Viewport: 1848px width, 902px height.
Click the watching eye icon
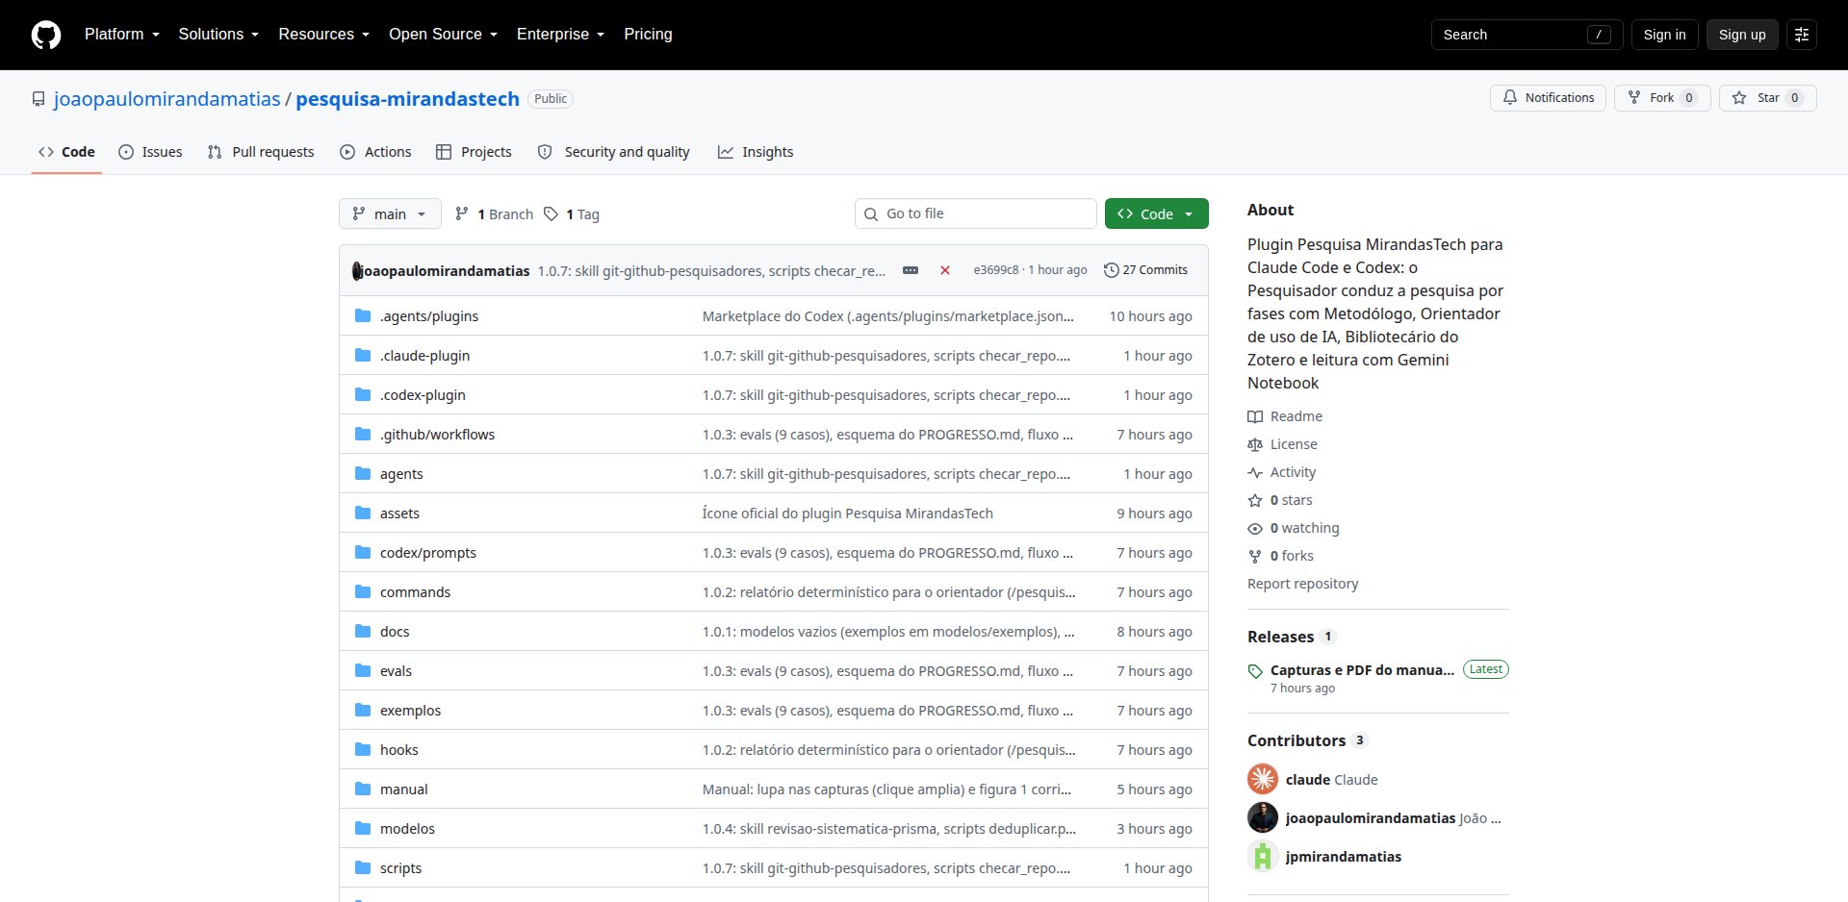pos(1255,528)
